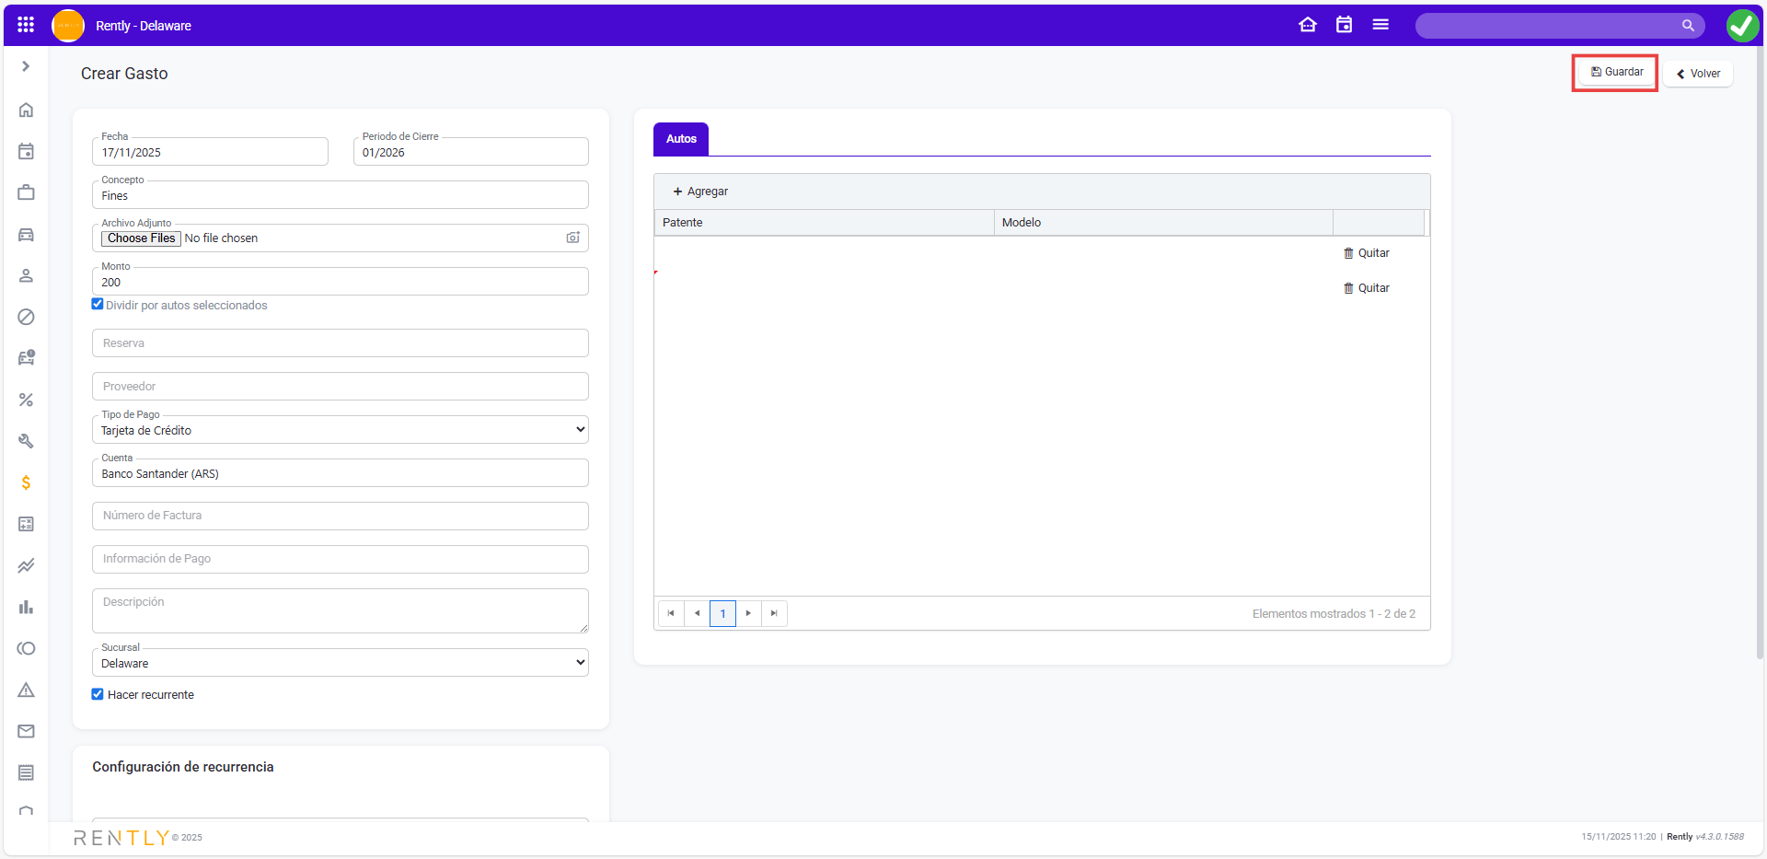This screenshot has height=859, width=1767.
Task: Click Volver to go back
Action: point(1698,74)
